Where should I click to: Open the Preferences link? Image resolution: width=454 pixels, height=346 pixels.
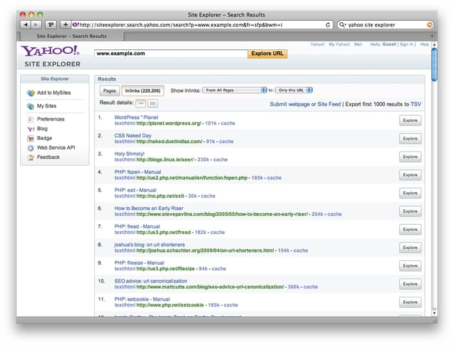(51, 119)
